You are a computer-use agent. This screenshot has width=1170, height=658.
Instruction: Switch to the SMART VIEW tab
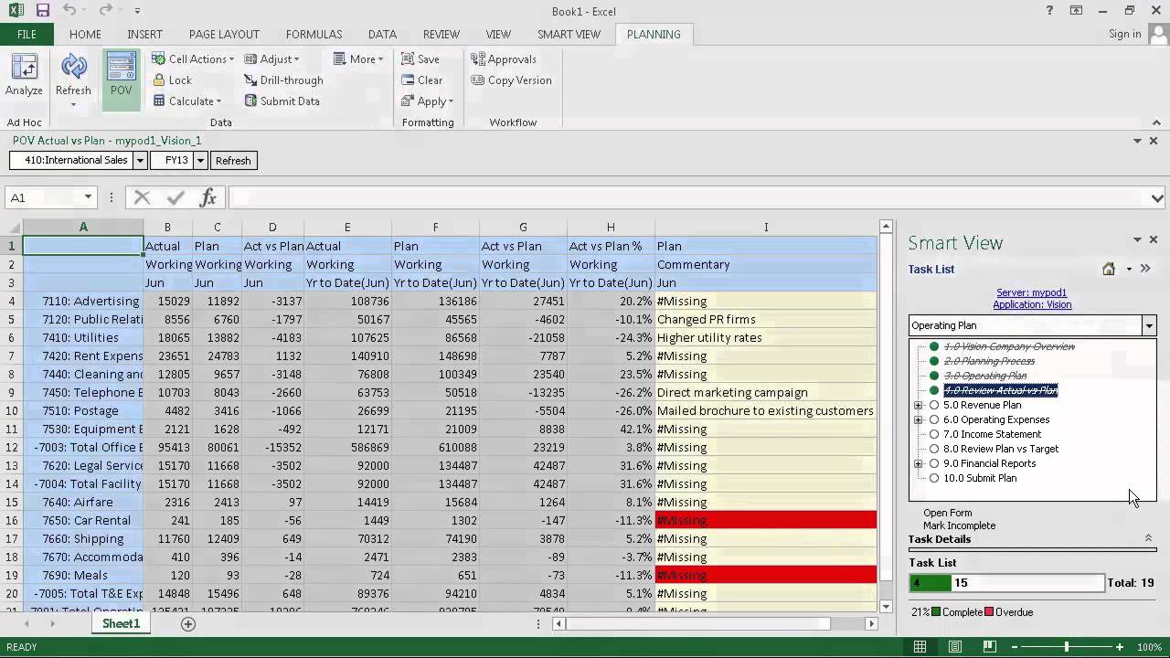point(569,34)
